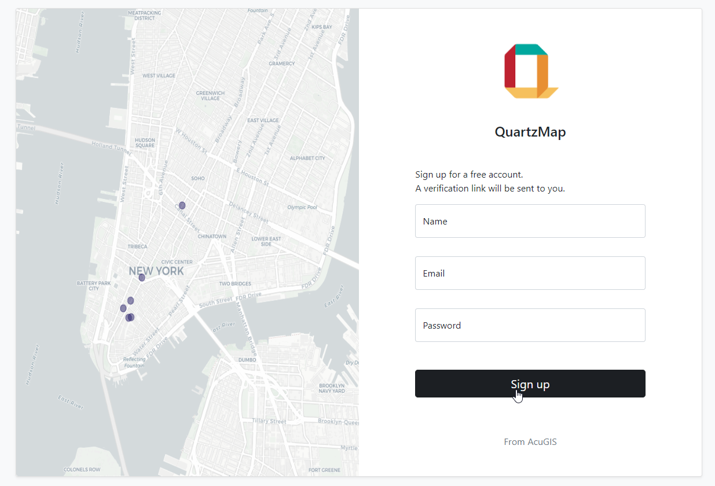Click the Holland Tunnel label on the map

(x=110, y=148)
